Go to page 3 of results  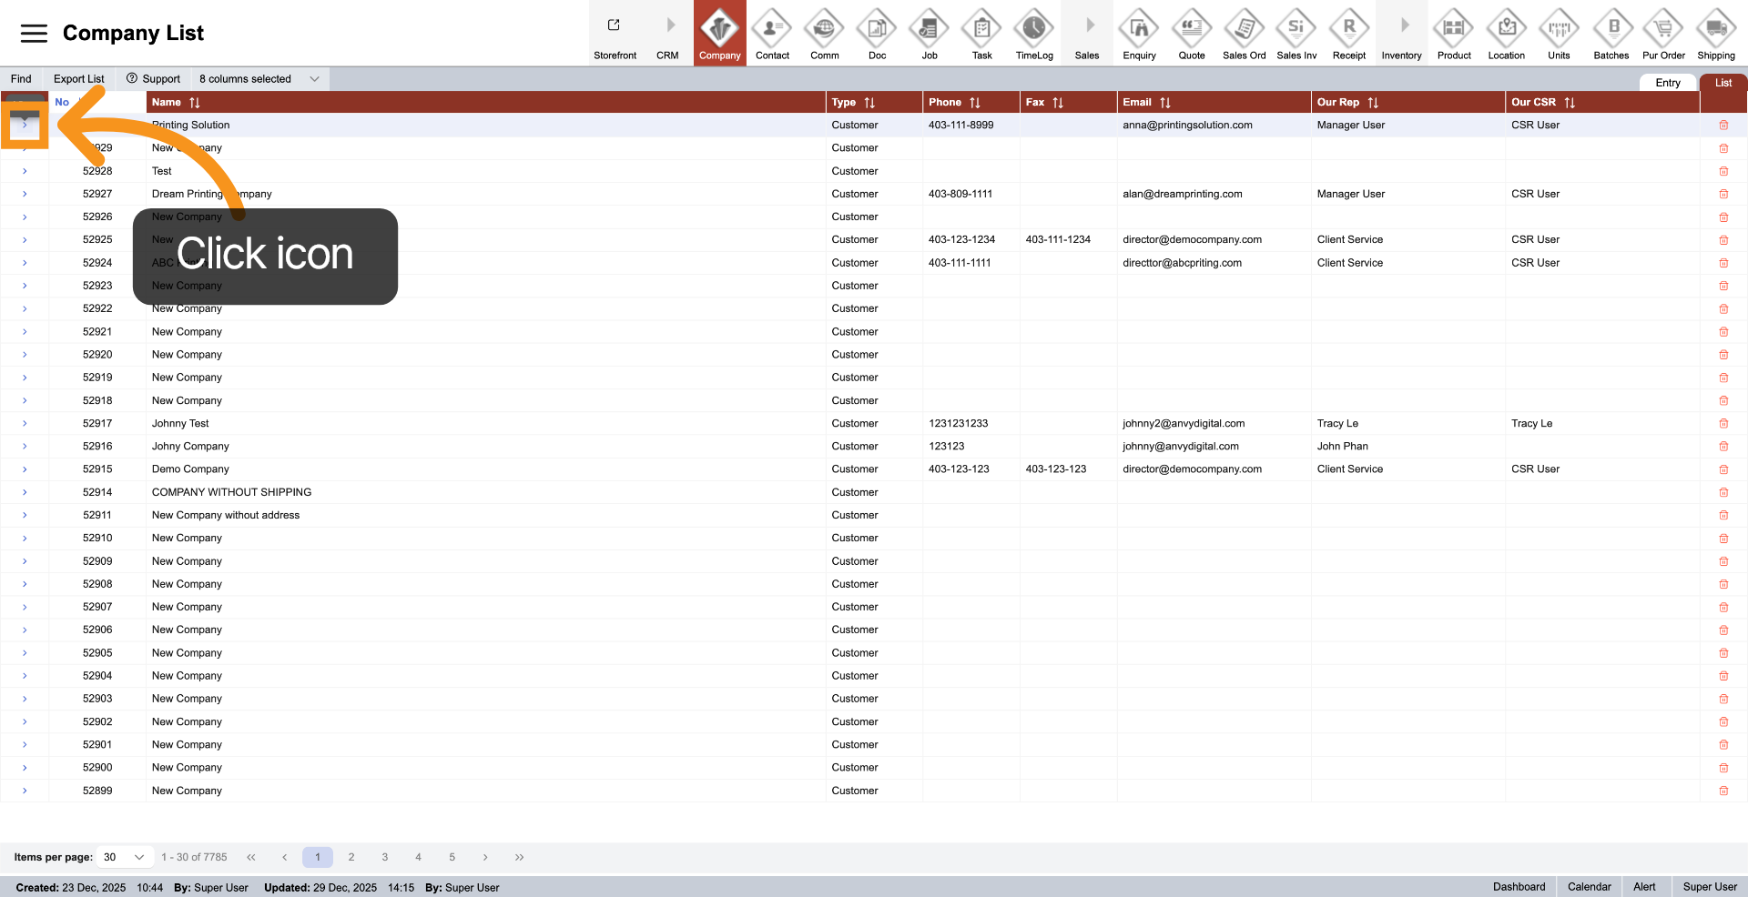pyautogui.click(x=384, y=856)
